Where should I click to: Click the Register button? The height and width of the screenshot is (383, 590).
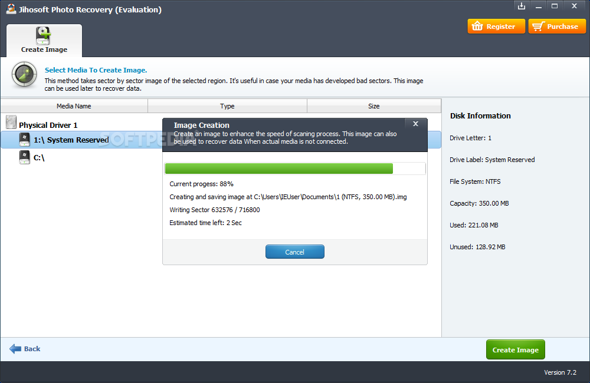tap(496, 27)
